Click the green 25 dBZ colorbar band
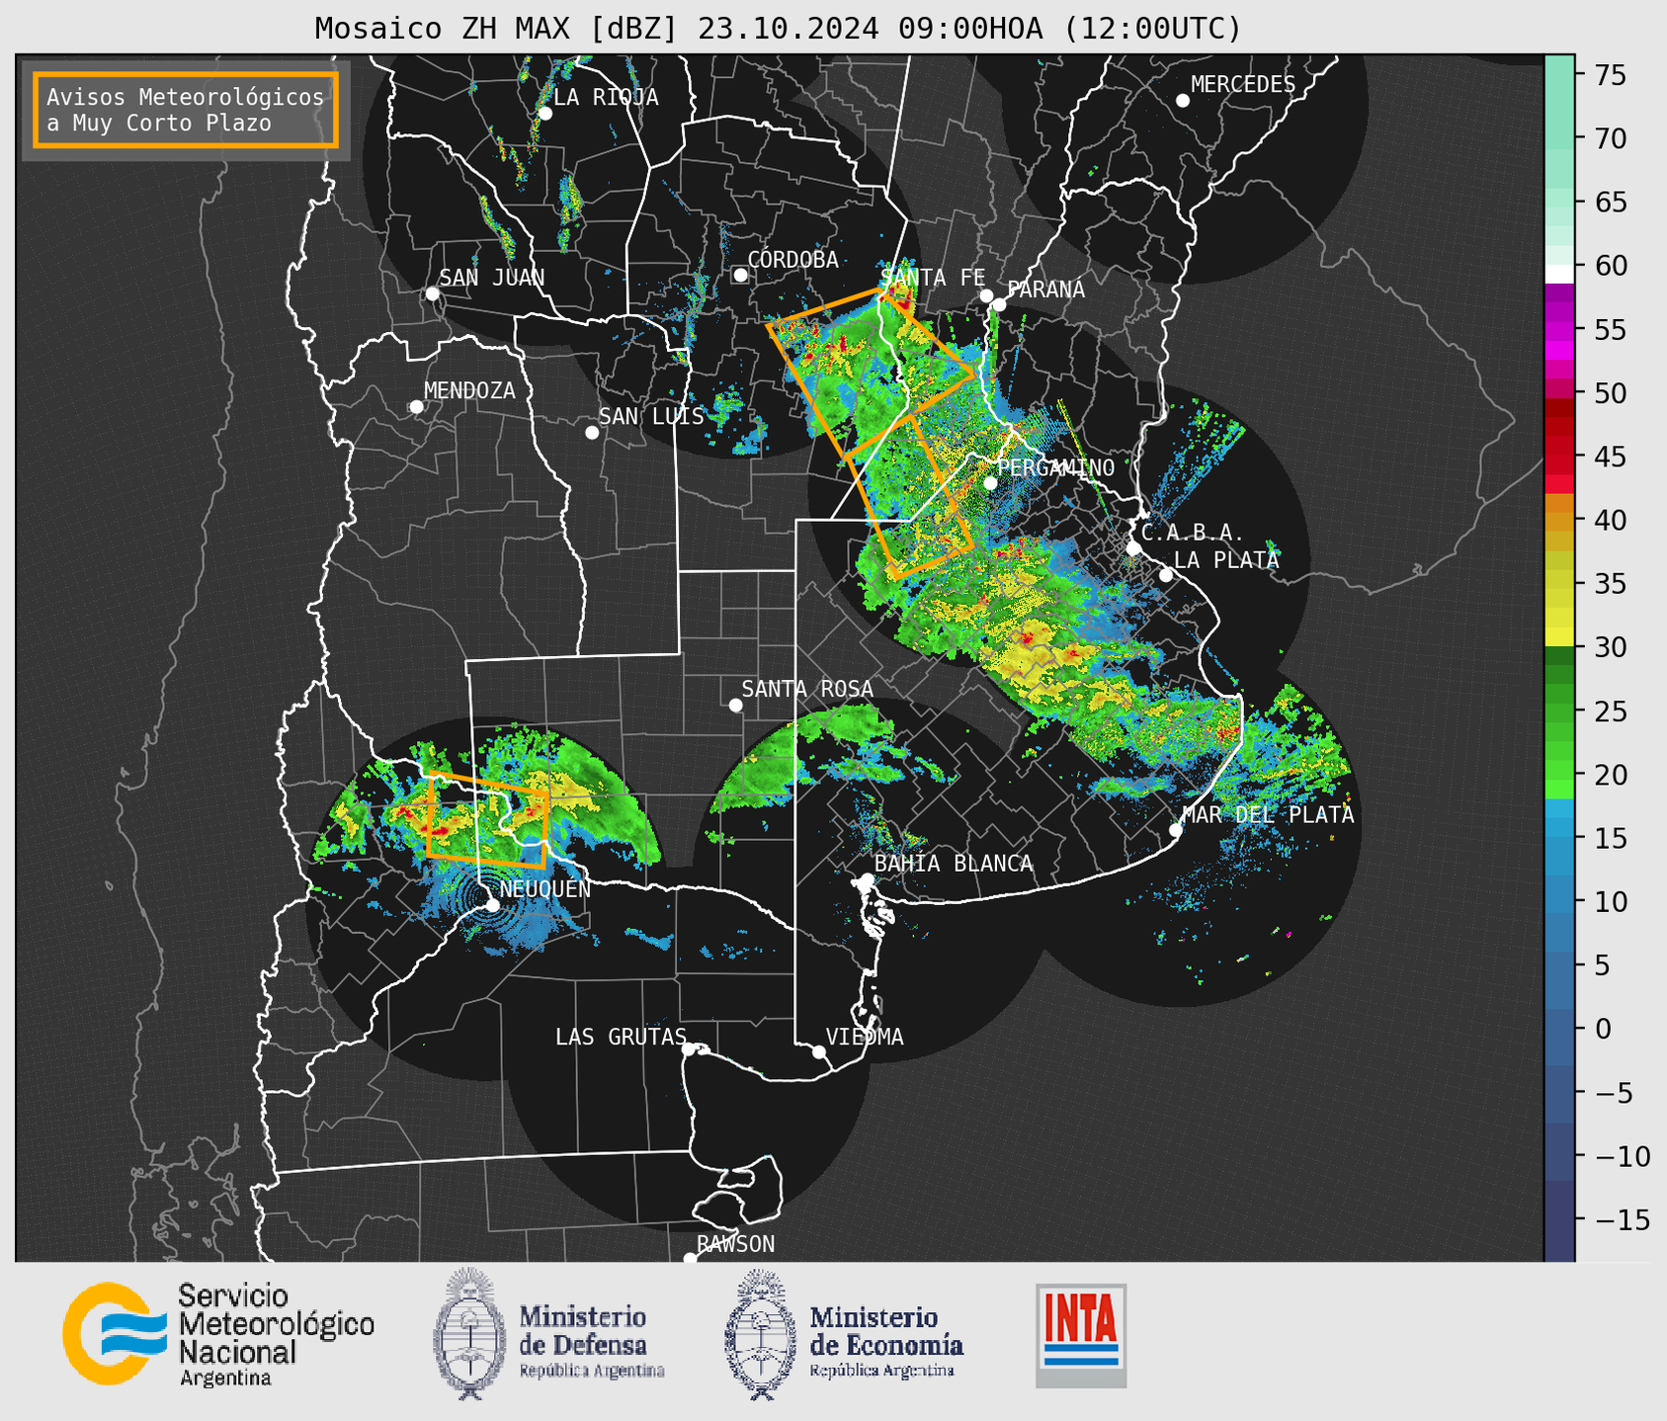The height and width of the screenshot is (1421, 1667). [1559, 711]
